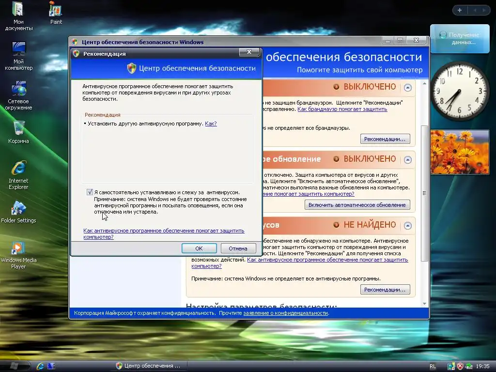Open the Мой компьютер desktop icon
This screenshot has width=496, height=372.
18,56
